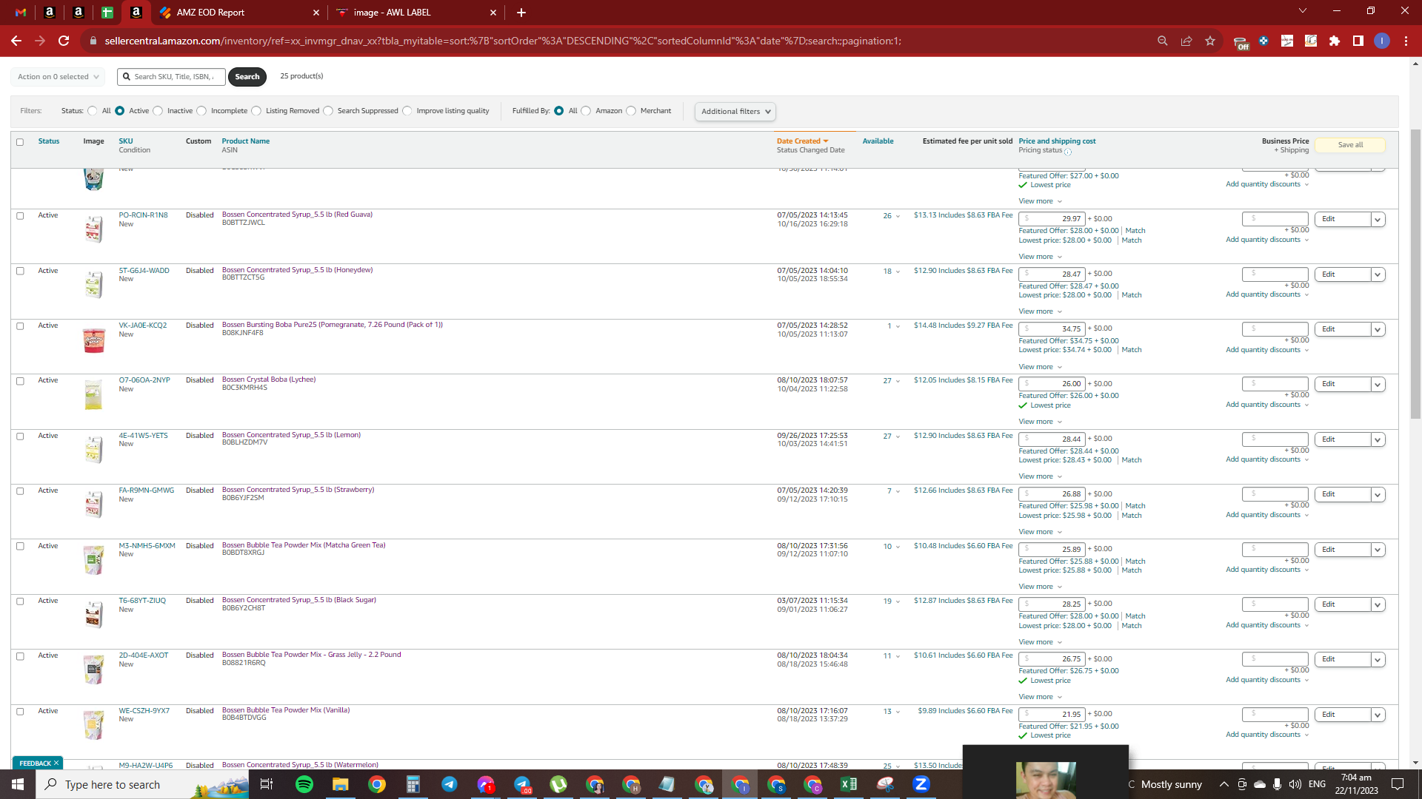The height and width of the screenshot is (799, 1422).
Task: Open File Explorer from the taskbar
Action: coord(340,784)
